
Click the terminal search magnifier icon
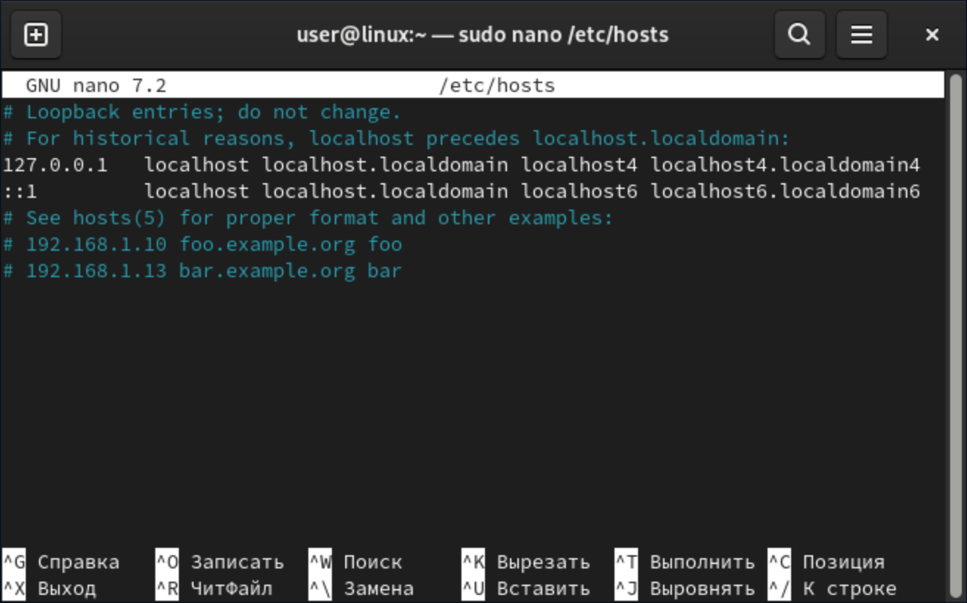click(799, 35)
